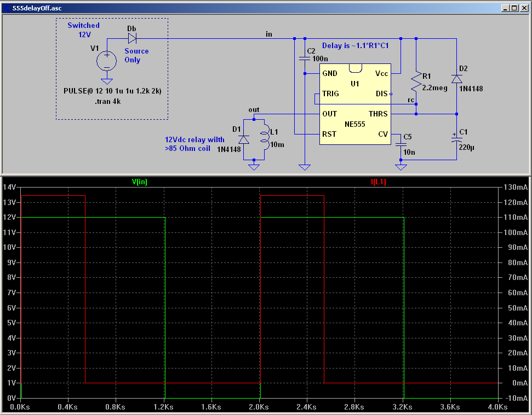Select the C2 100n capacitor symbol
The image size is (532, 415).
click(x=305, y=58)
